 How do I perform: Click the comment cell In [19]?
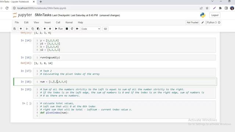(124, 92)
